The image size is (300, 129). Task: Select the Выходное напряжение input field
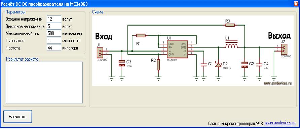click(54, 26)
